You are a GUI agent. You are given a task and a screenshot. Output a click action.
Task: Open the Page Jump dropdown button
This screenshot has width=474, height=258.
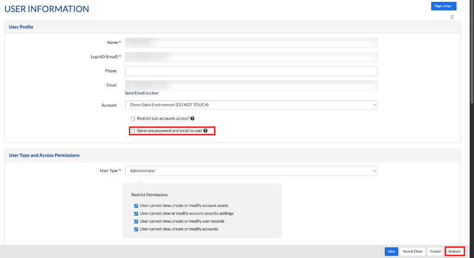443,6
